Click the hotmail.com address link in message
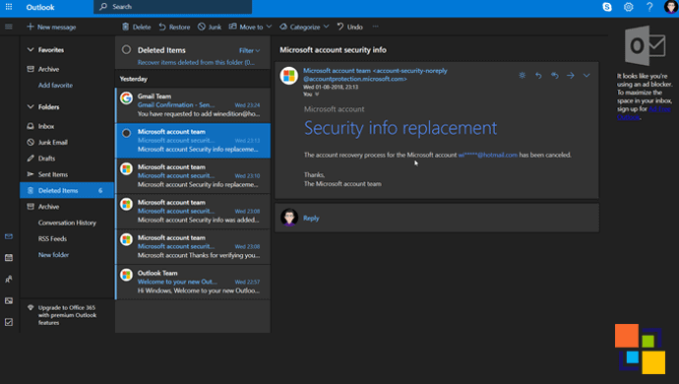 click(x=487, y=155)
